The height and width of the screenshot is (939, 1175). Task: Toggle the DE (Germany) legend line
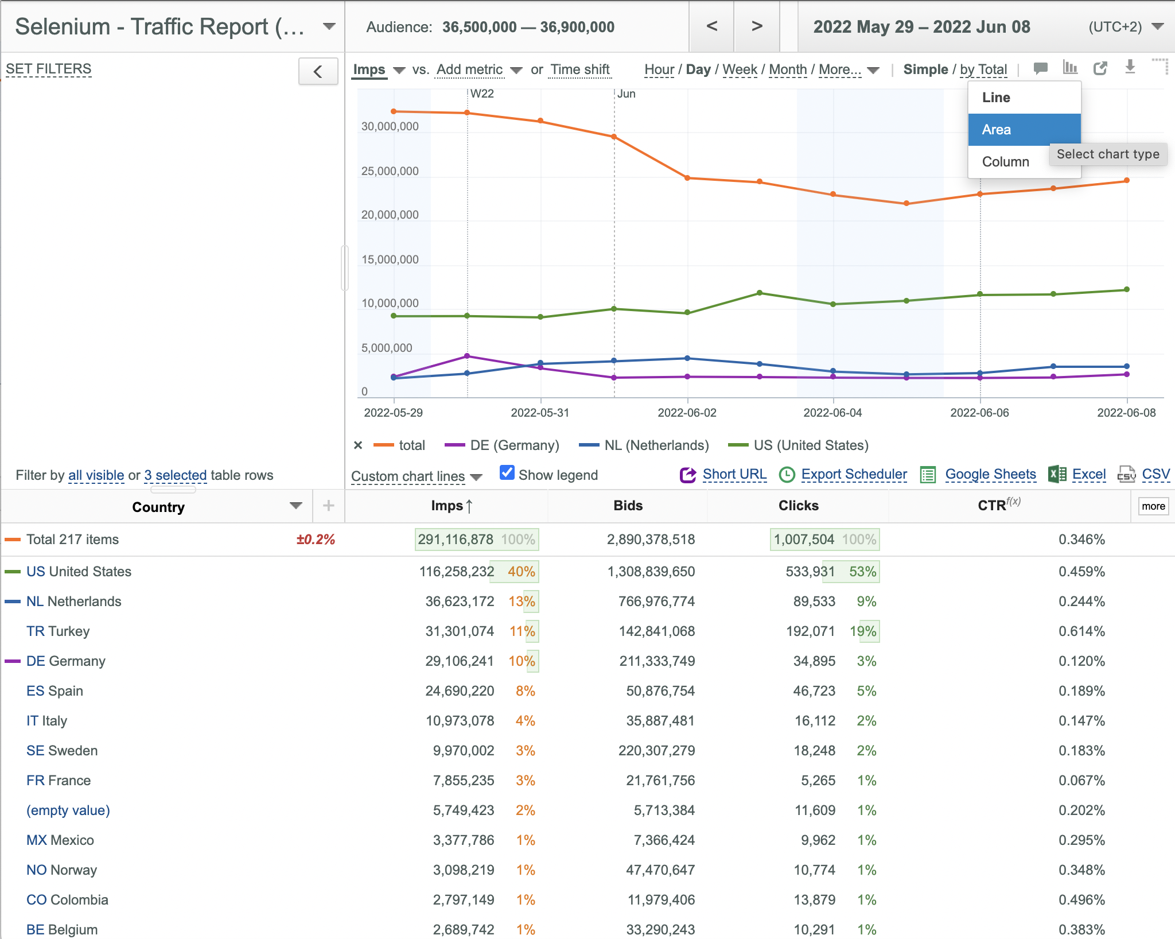pos(501,445)
